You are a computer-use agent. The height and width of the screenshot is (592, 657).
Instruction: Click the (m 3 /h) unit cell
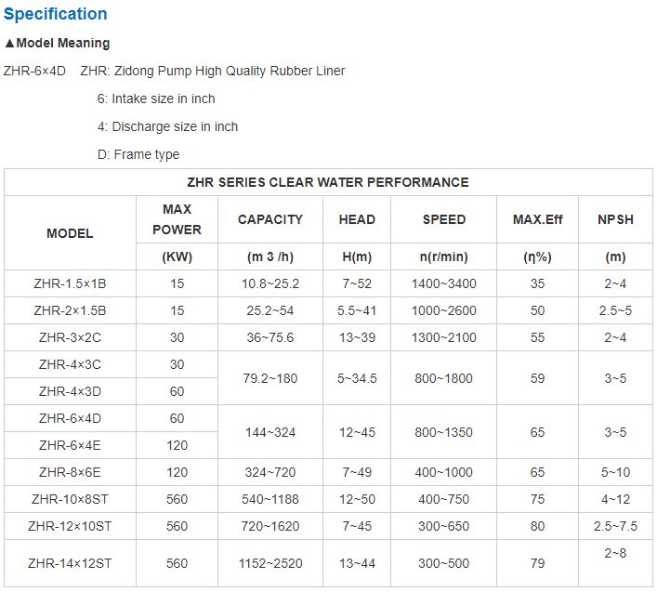pos(270,257)
